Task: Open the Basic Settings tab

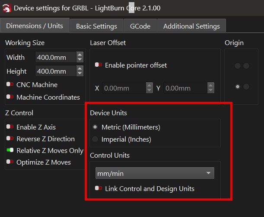Action: pyautogui.click(x=97, y=26)
